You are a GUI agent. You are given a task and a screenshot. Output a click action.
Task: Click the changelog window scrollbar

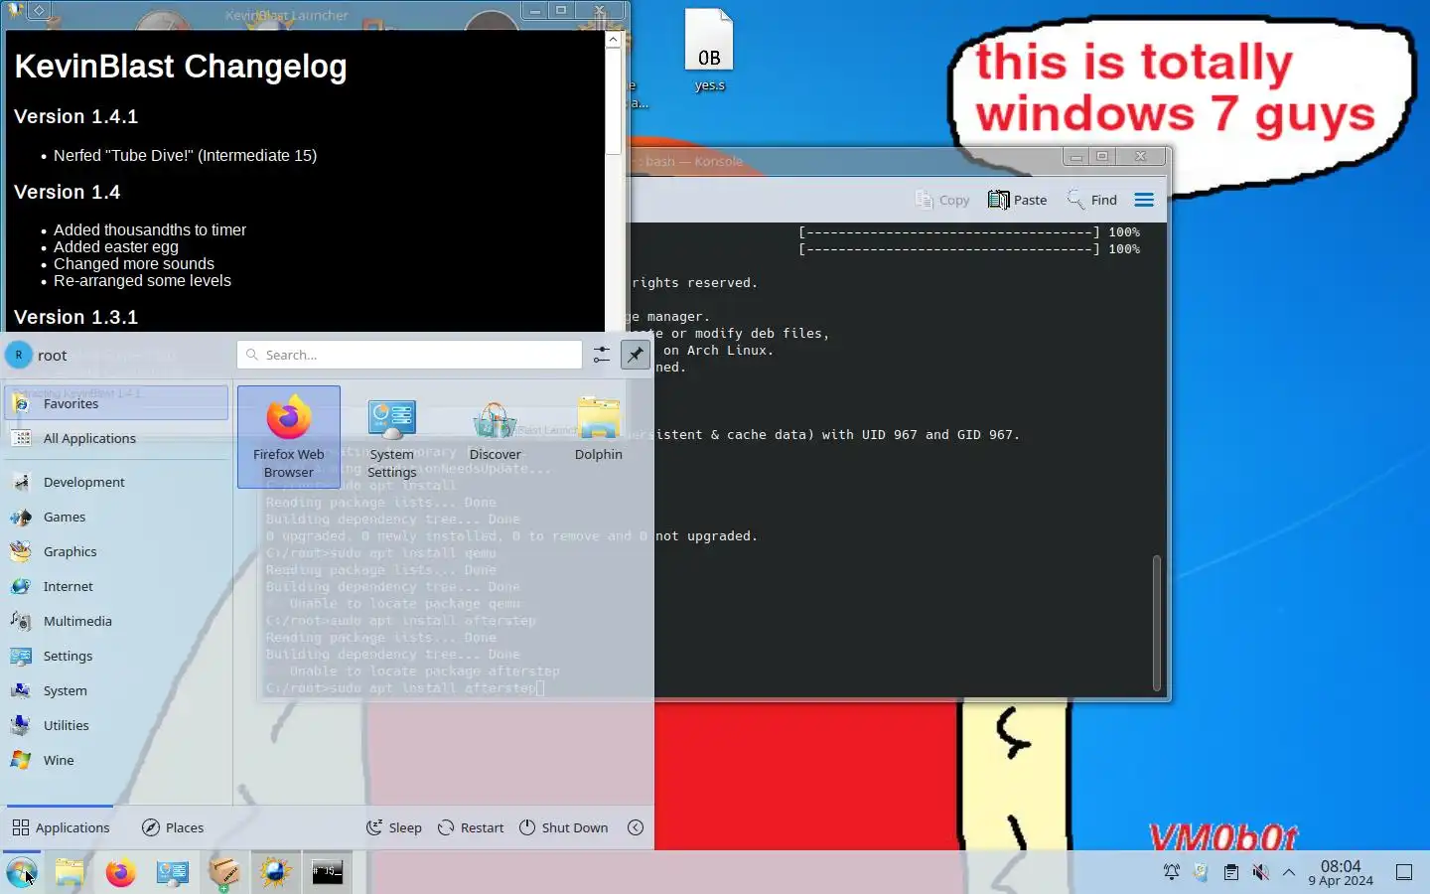click(x=613, y=103)
